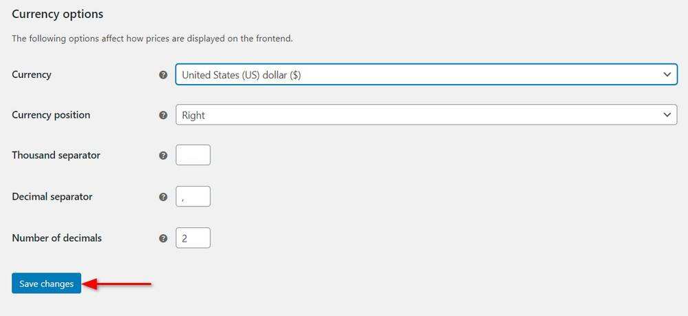Click the Thousand separator help icon
Viewport: 688px width, 316px height.
click(163, 156)
